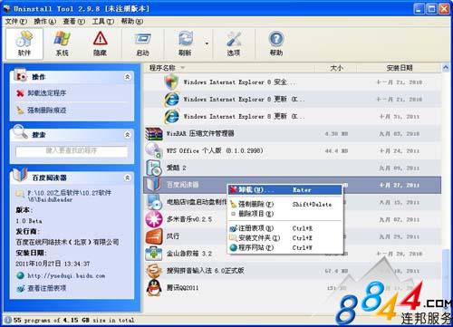
Task: Collapse the 百度阅读器 details panel
Action: click(127, 178)
